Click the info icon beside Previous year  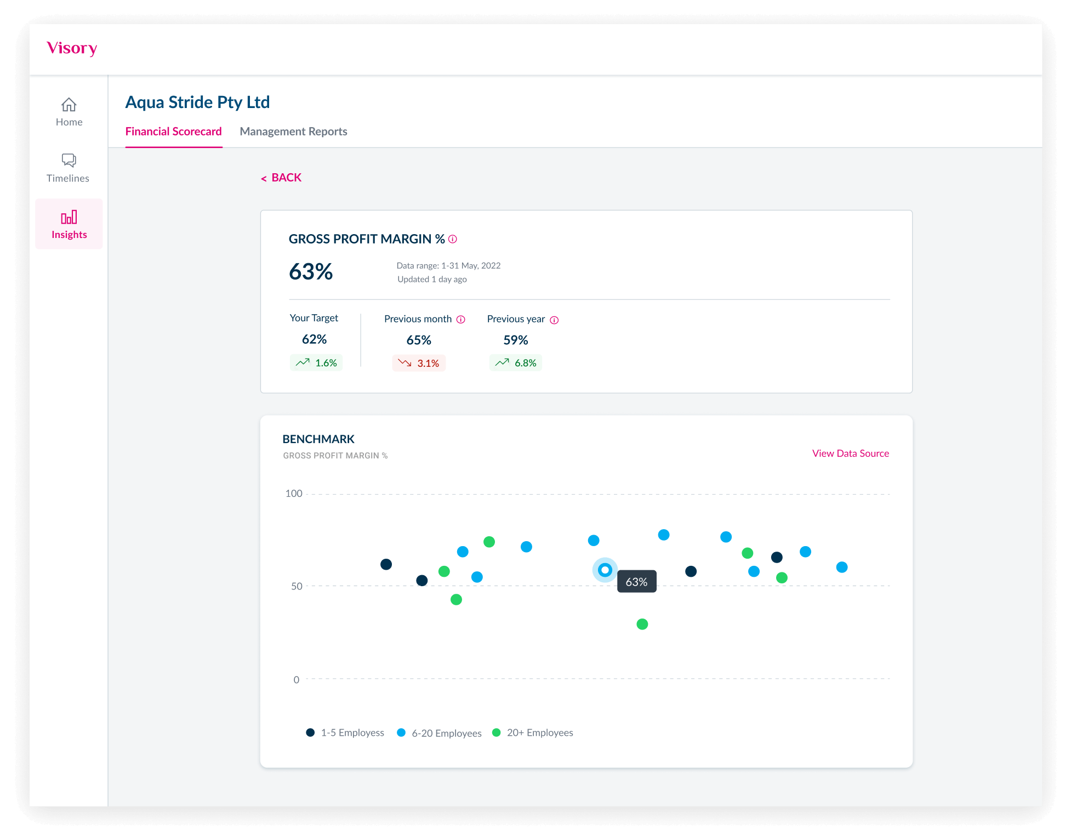click(554, 320)
